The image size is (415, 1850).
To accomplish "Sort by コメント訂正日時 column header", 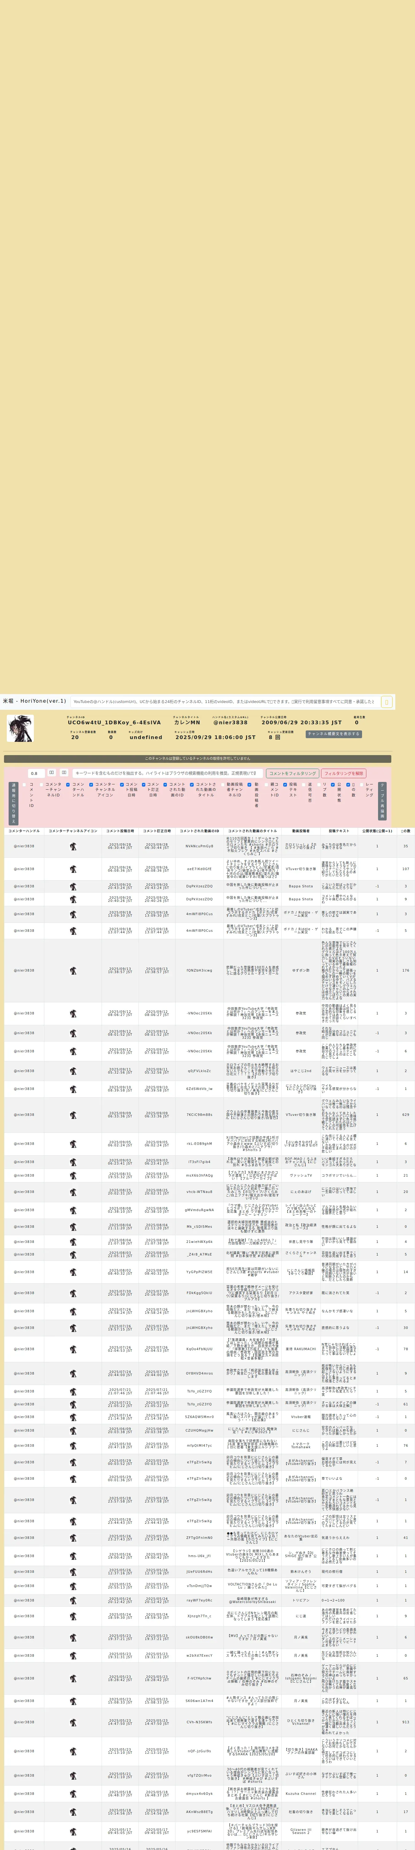I will pyautogui.click(x=157, y=831).
